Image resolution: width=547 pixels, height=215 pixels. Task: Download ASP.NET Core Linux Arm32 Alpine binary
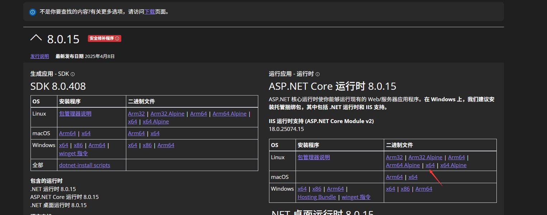(425, 157)
